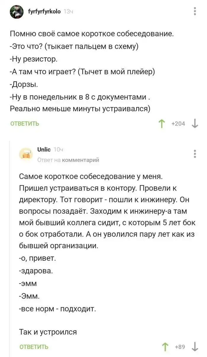This screenshot has width=207, height=357.
Task: Upvote the fyrfyrfyrkolo comment
Action: click(162, 124)
